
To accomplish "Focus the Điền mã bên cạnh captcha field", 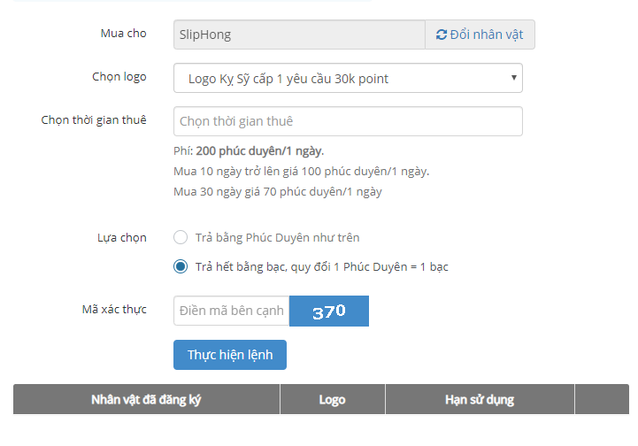I will click(x=231, y=311).
